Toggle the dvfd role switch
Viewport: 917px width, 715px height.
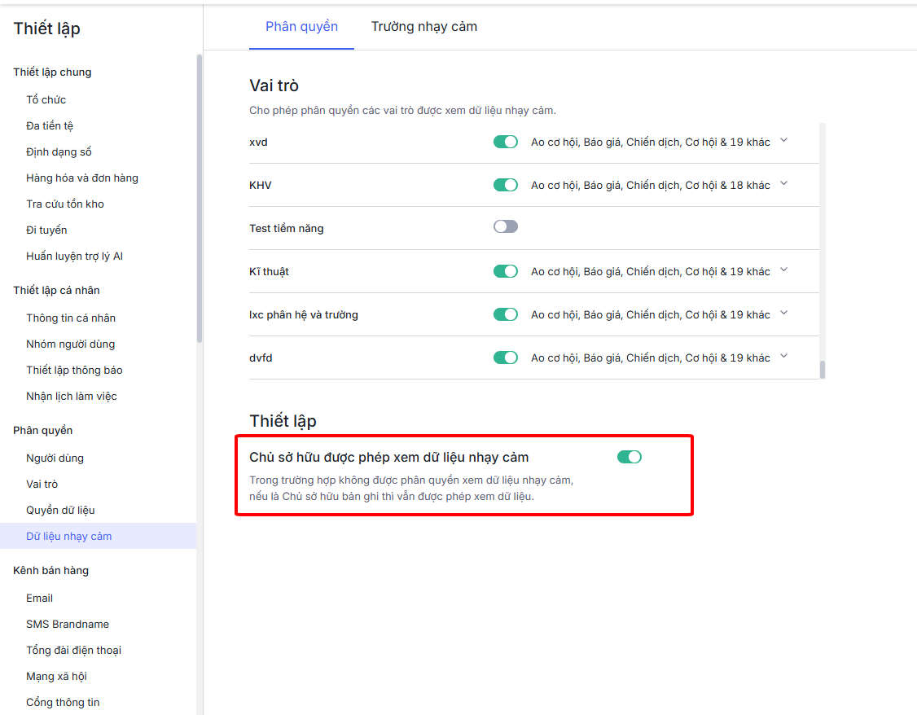pyautogui.click(x=505, y=357)
